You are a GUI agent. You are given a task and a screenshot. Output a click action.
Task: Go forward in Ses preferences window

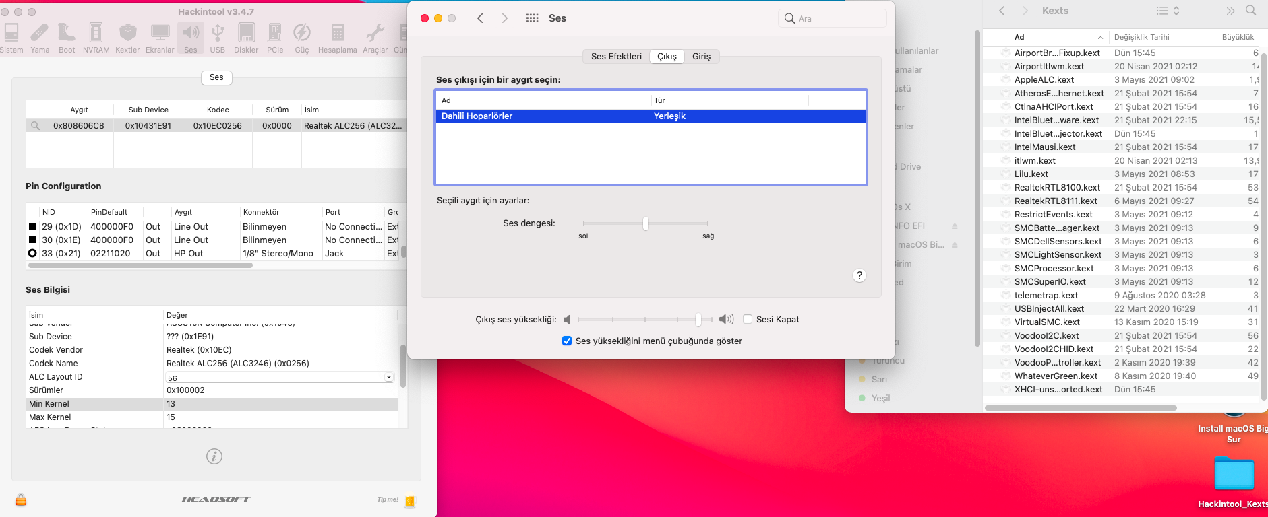[504, 18]
